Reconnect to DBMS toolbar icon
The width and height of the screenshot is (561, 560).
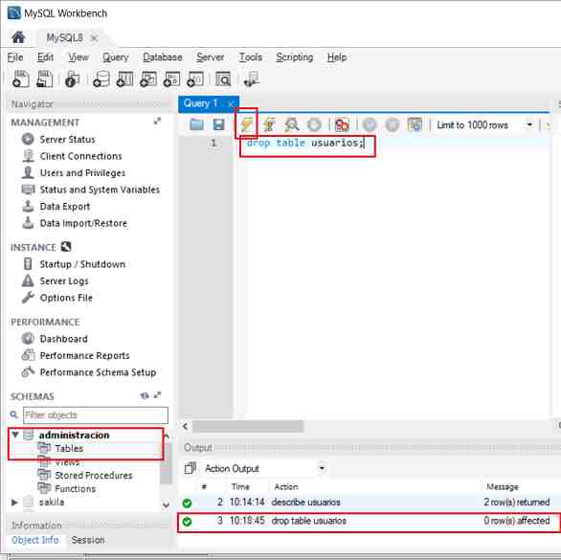252,79
